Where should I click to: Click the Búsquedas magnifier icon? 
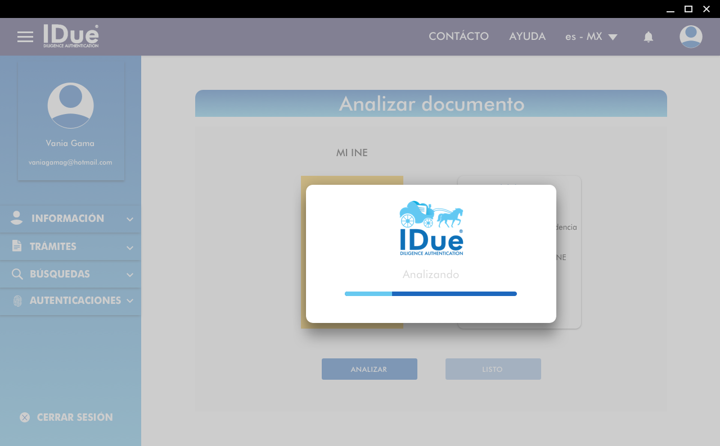pos(17,274)
